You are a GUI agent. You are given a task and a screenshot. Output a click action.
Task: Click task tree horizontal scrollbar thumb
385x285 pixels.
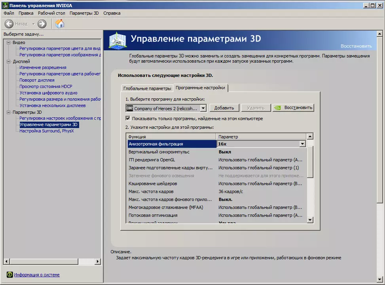tap(44, 261)
